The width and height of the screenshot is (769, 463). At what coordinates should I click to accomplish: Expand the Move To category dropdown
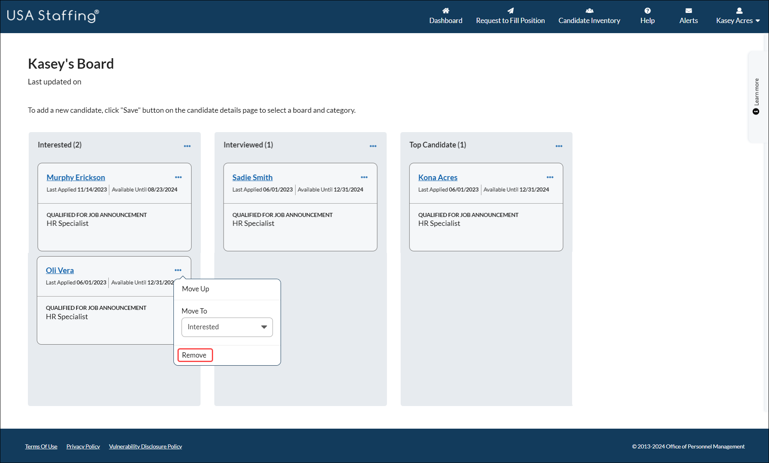pos(227,327)
